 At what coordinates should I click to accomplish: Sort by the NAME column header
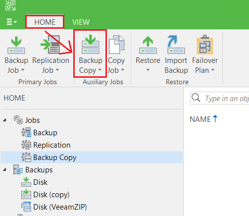tap(200, 119)
